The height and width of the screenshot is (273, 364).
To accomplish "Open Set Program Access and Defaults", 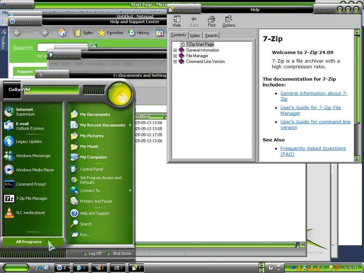I will coord(101,180).
